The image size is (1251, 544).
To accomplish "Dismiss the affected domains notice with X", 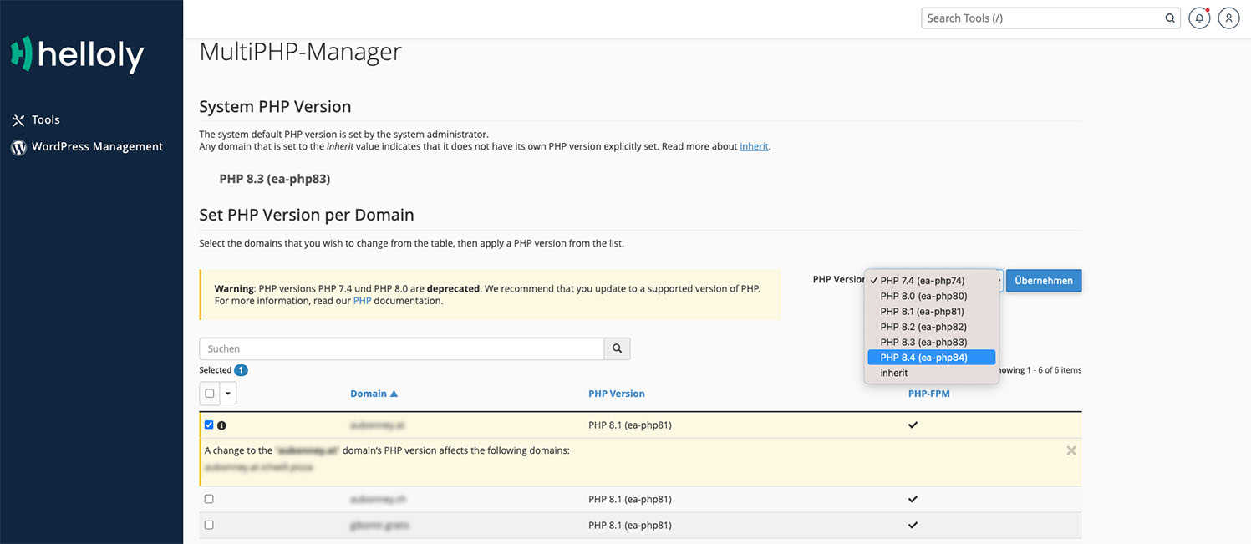I will [x=1071, y=450].
